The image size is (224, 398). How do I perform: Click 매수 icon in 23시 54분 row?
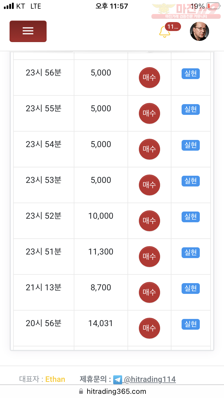point(149,149)
